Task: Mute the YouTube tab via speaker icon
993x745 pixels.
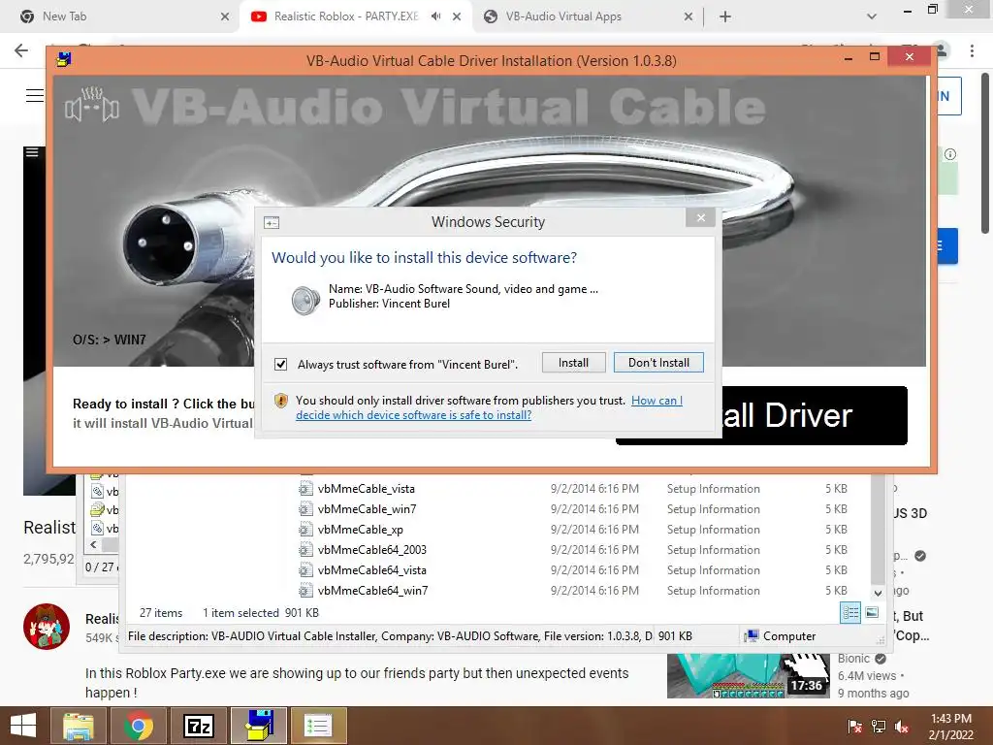Action: point(435,16)
